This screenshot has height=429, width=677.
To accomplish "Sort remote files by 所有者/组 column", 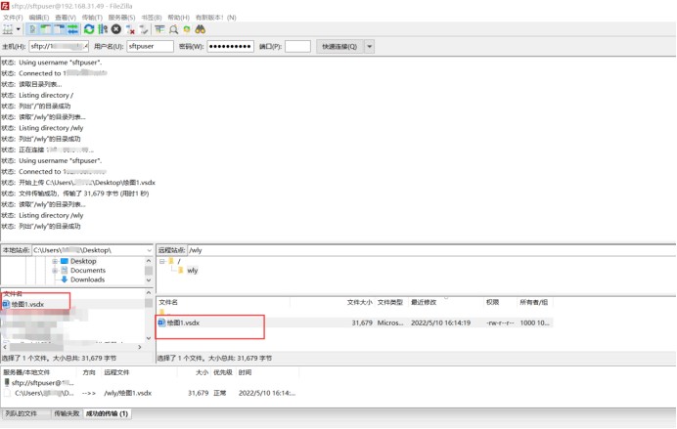I will point(533,302).
